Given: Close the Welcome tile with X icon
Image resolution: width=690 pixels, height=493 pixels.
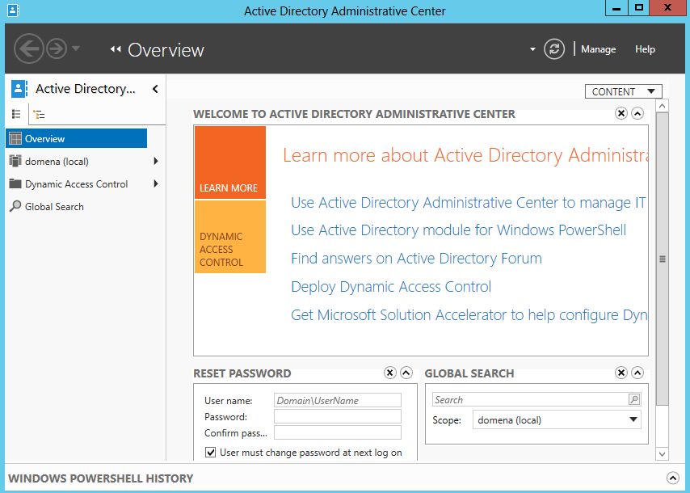Looking at the screenshot, I should pyautogui.click(x=621, y=114).
